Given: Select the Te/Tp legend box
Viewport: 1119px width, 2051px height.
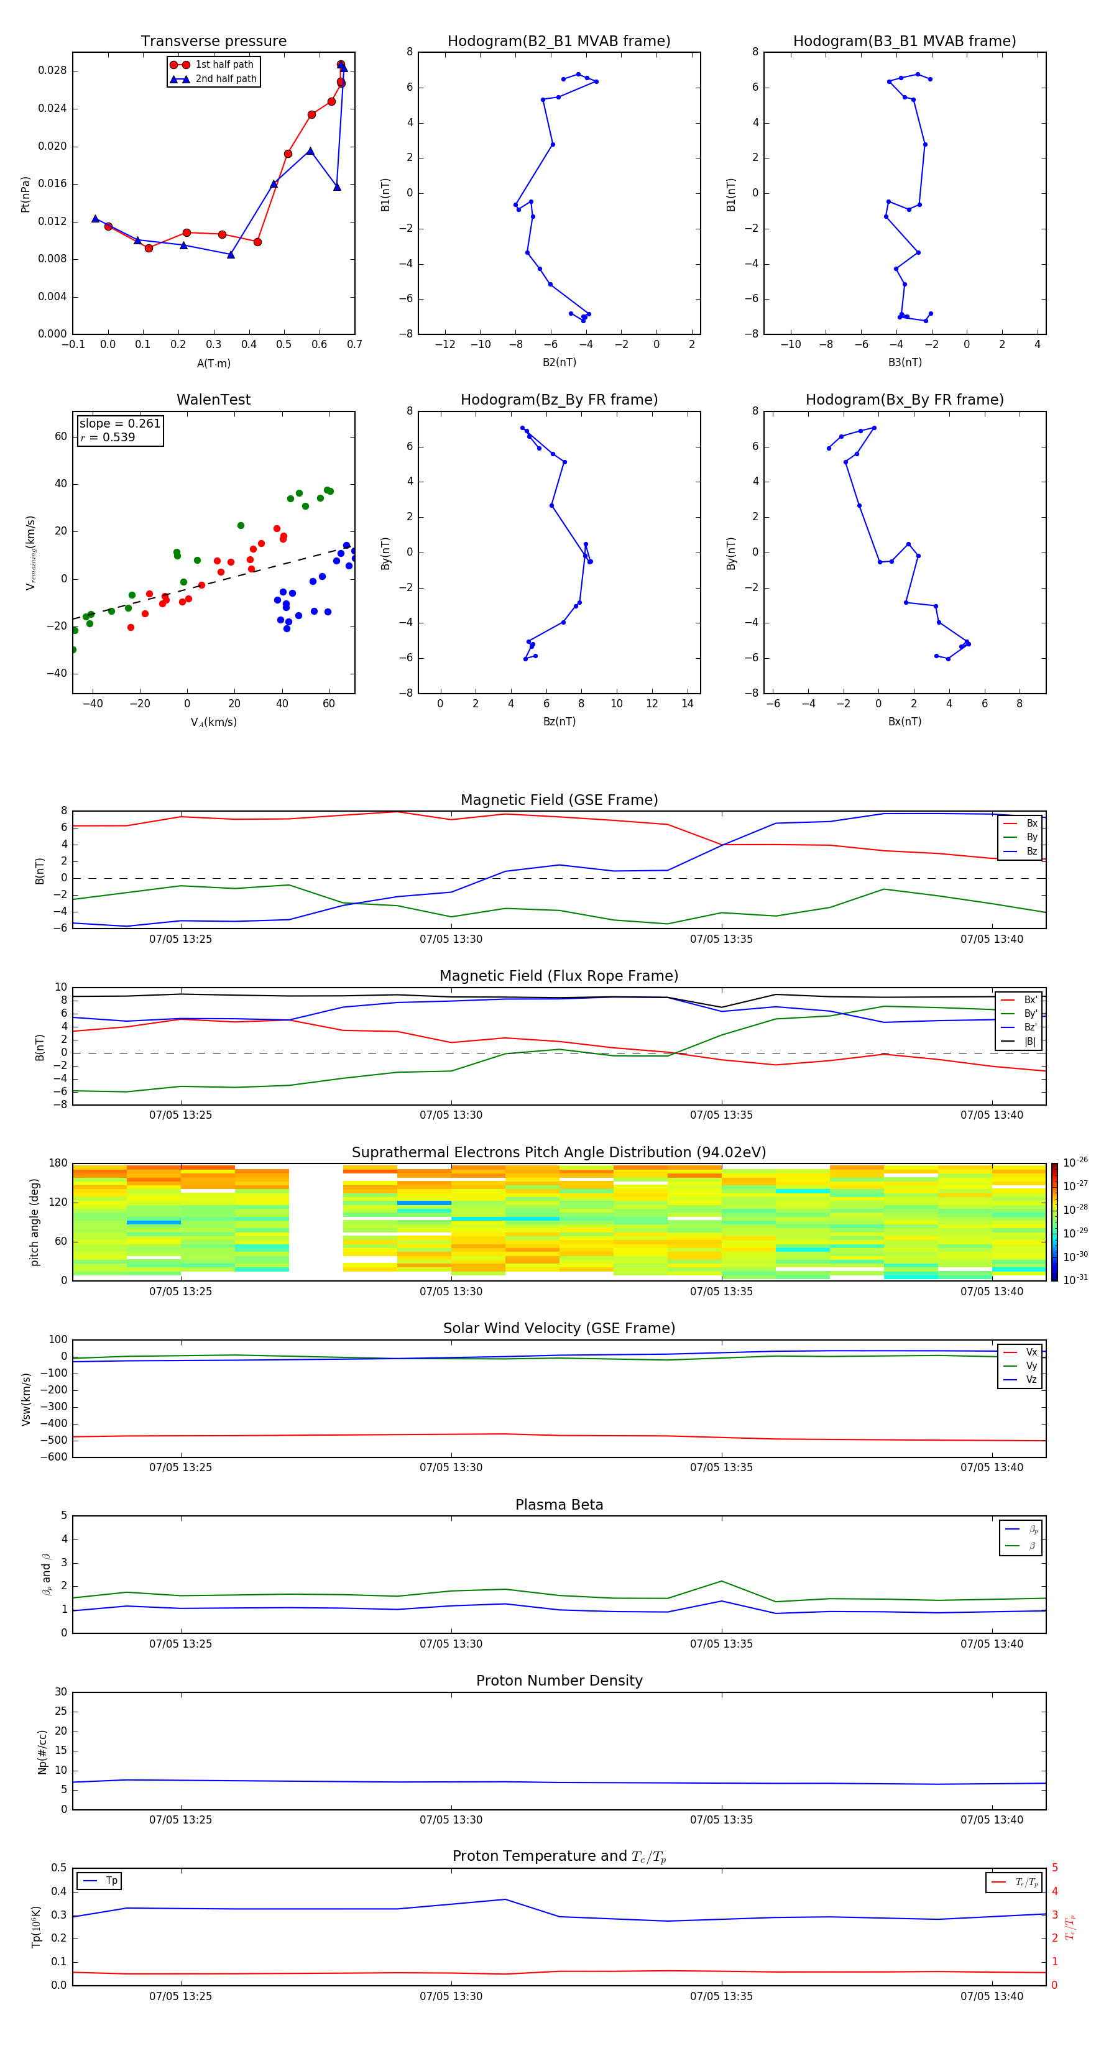Looking at the screenshot, I should 1014,1882.
